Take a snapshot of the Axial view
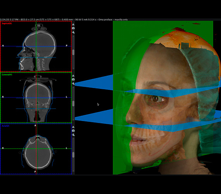The height and width of the screenshot is (194, 221). coord(73,131)
